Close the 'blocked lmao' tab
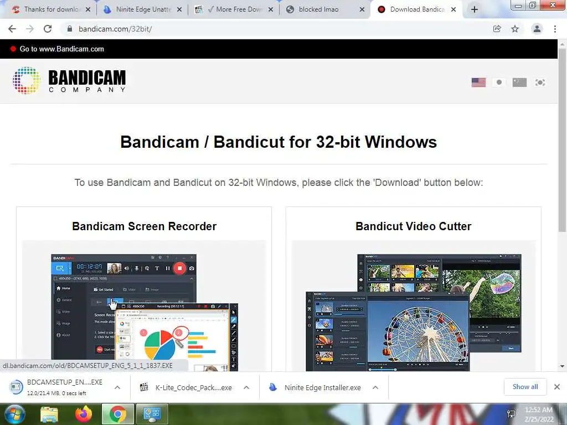567x425 pixels. [362, 10]
